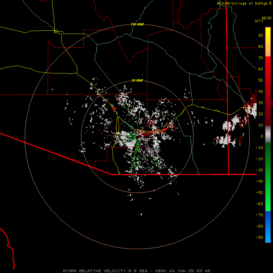Click the STORM RELATIVE VELOCITY caption text

[94, 271]
